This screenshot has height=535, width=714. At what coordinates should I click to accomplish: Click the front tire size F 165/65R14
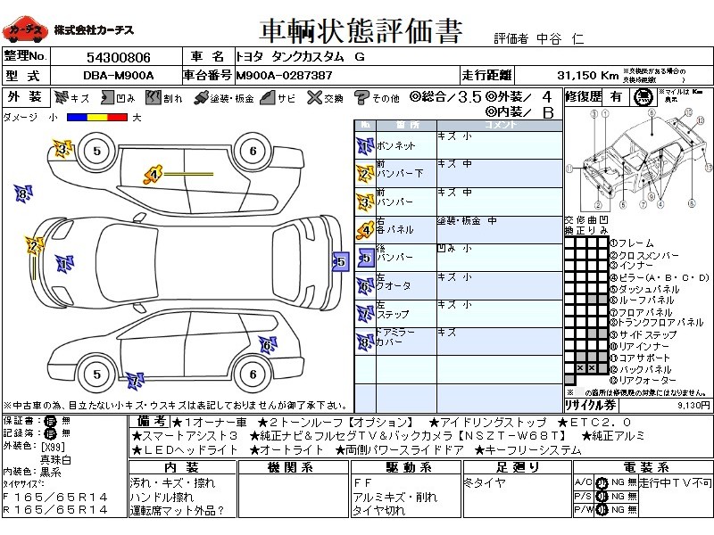pyautogui.click(x=55, y=498)
